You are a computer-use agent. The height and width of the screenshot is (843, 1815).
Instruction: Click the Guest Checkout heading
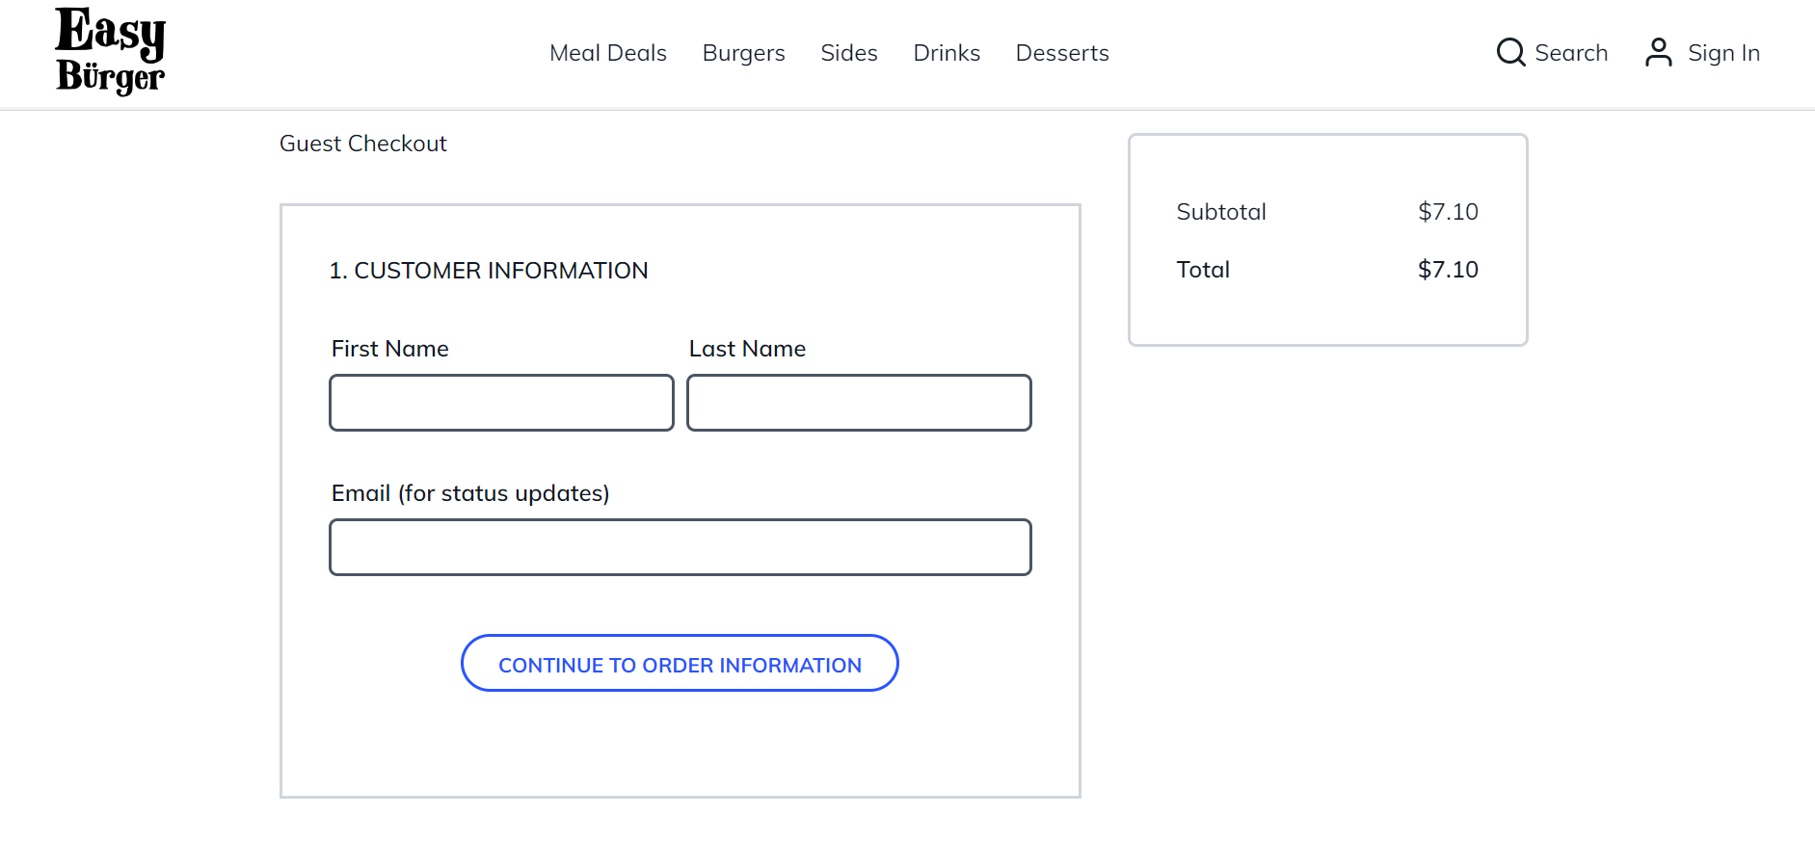tap(362, 144)
